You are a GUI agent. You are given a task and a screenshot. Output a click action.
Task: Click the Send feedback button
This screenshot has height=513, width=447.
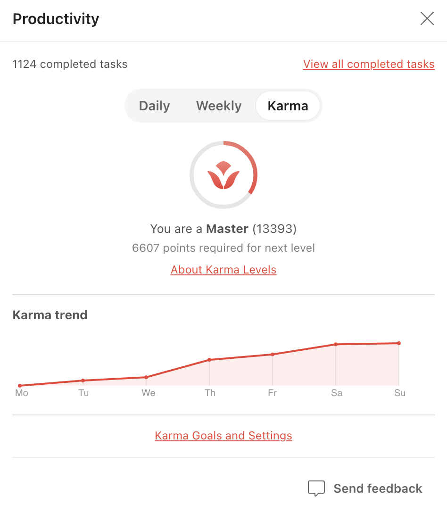[x=364, y=488]
